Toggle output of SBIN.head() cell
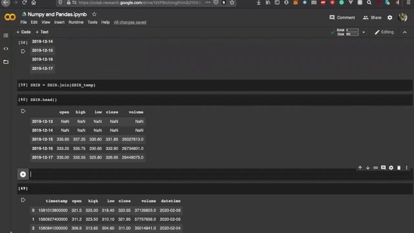This screenshot has height=233, width=414. pos(23,111)
